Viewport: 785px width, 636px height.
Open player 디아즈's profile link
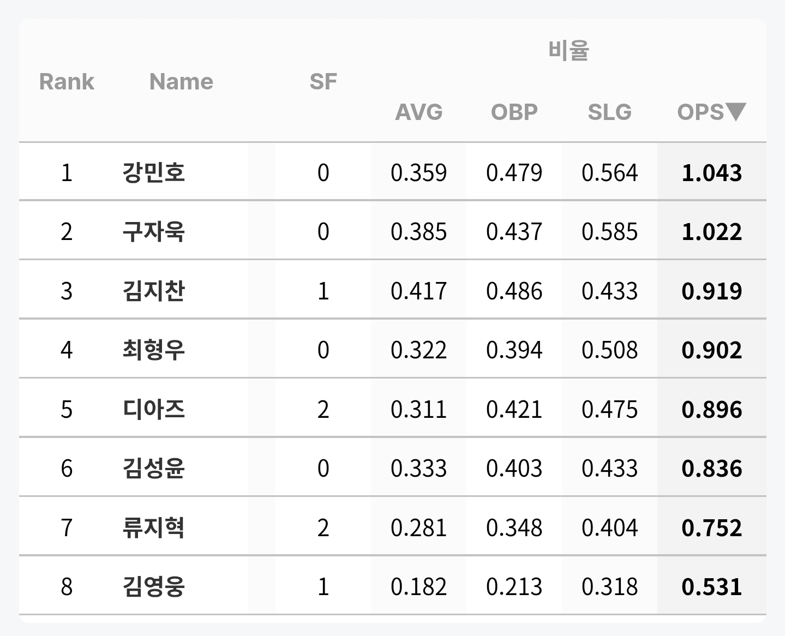[154, 409]
